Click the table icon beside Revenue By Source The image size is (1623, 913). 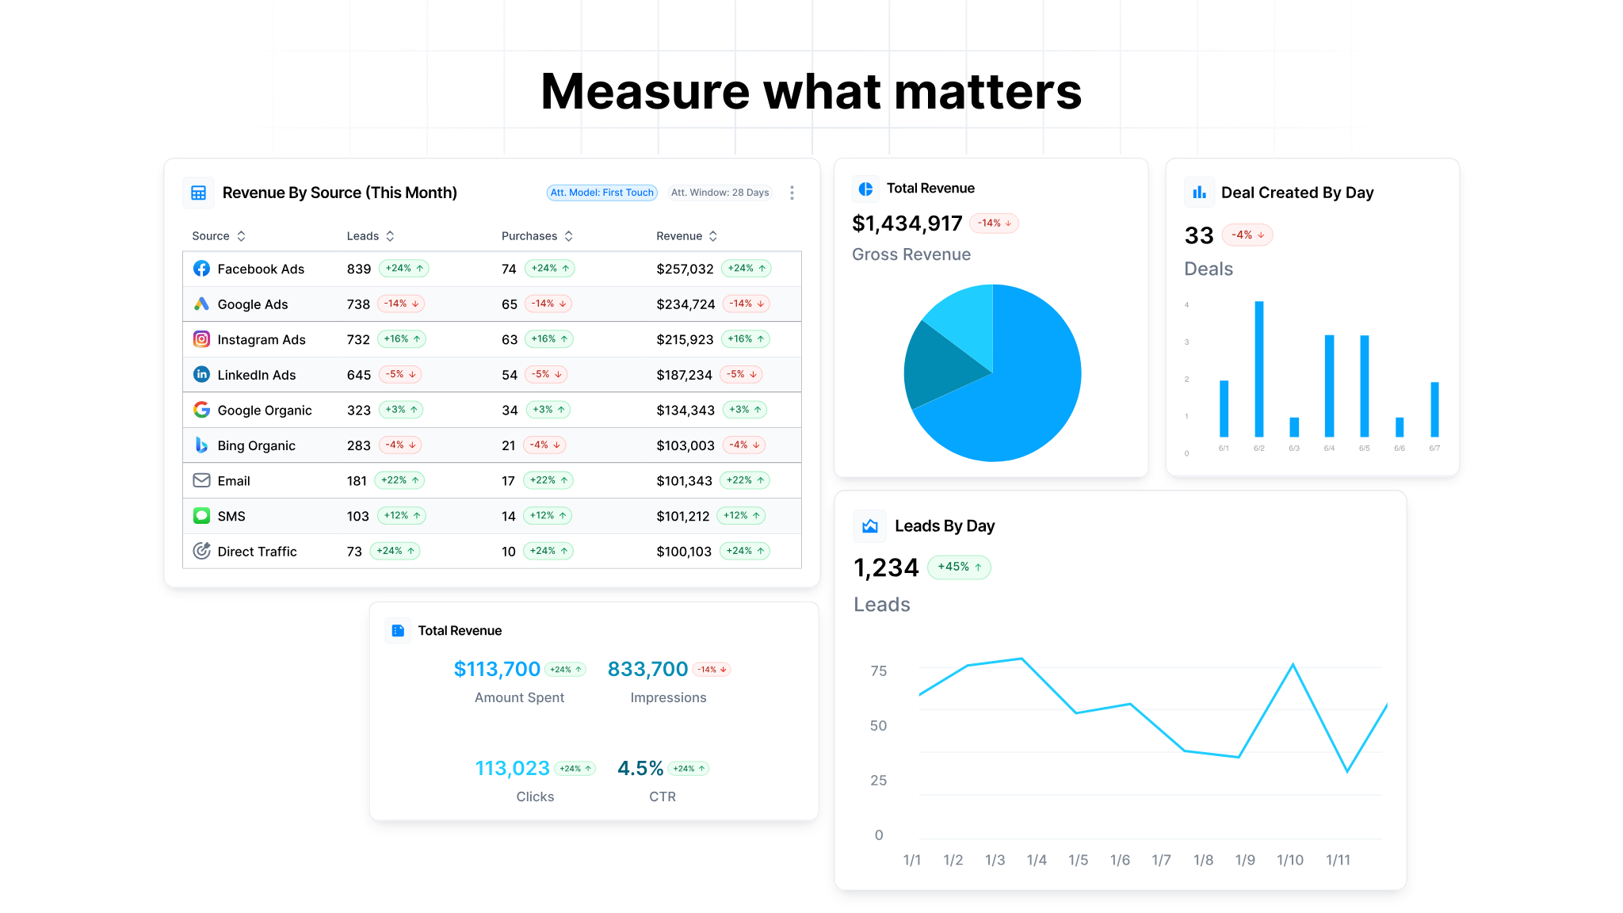pyautogui.click(x=198, y=193)
